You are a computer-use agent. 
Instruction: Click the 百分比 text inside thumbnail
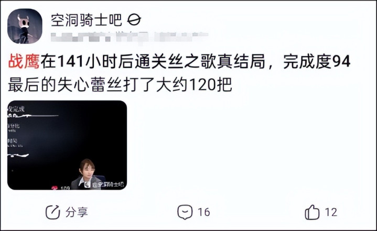[x=14, y=126]
